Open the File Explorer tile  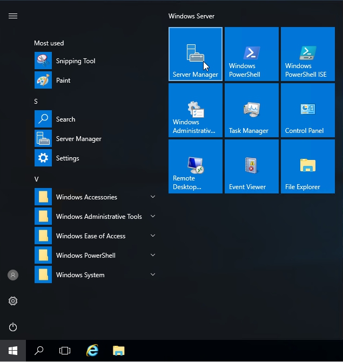[307, 166]
